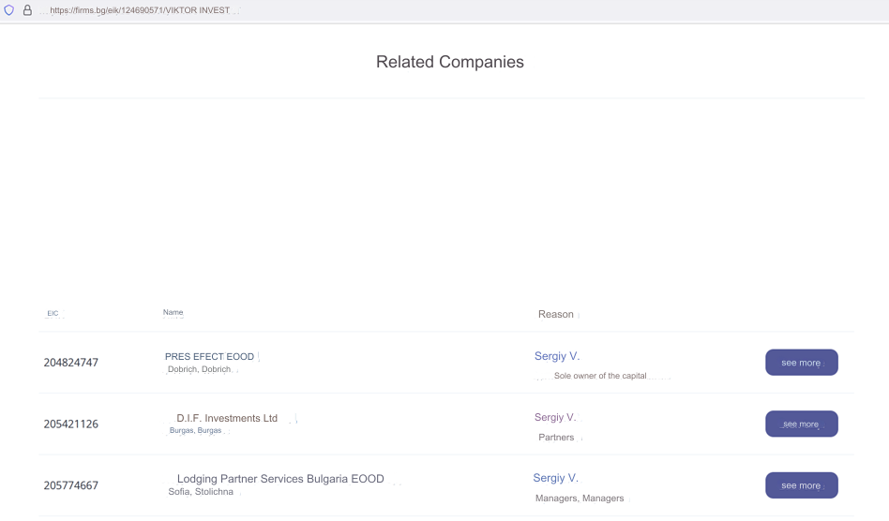Select EIC number 204824747
Image resolution: width=889 pixels, height=521 pixels.
(71, 363)
